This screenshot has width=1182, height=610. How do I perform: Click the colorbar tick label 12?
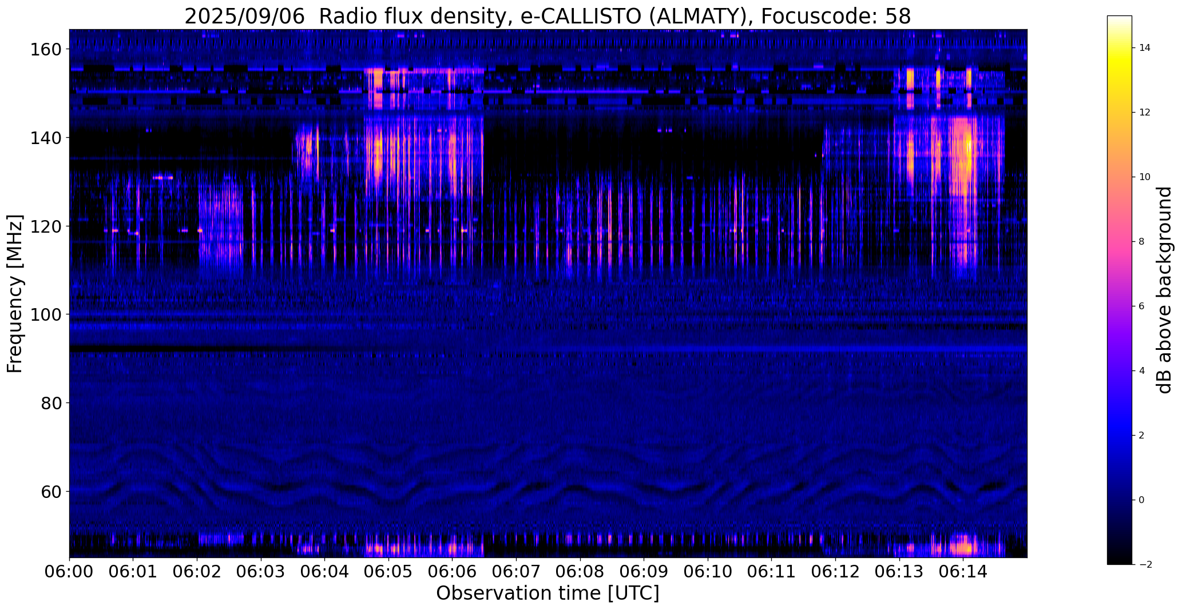pos(1145,113)
